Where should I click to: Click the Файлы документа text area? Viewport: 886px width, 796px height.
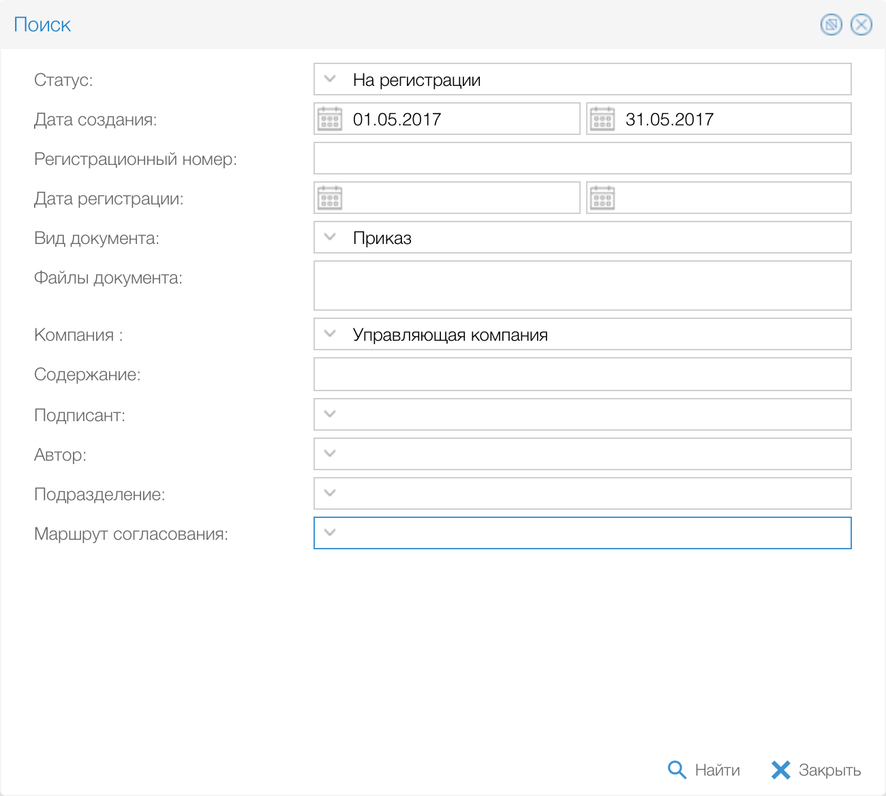tap(582, 286)
